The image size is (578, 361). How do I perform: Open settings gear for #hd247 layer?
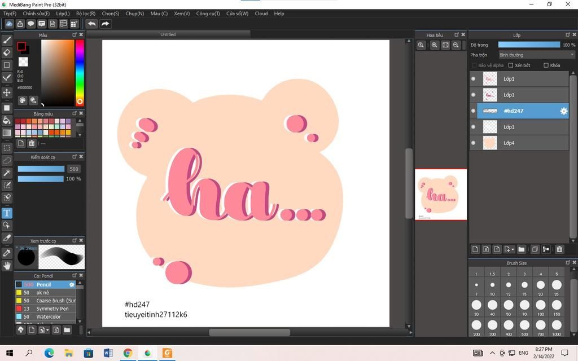(564, 111)
